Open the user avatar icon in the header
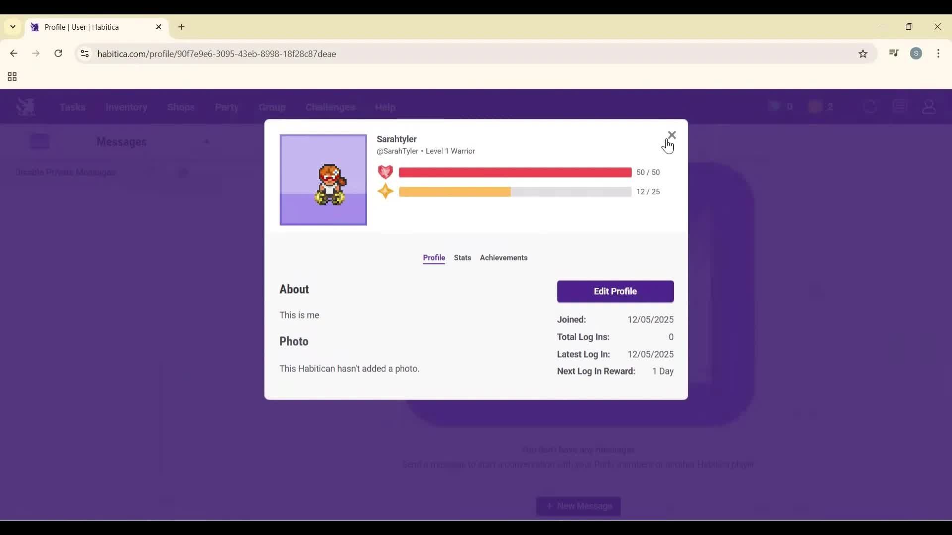Image resolution: width=952 pixels, height=535 pixels. (x=929, y=107)
